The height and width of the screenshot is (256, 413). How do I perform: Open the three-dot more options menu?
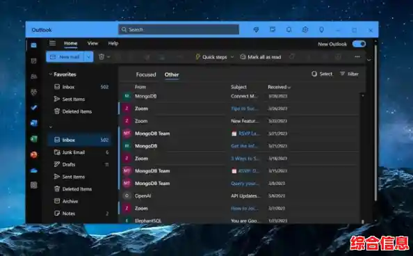pyautogui.click(x=357, y=56)
